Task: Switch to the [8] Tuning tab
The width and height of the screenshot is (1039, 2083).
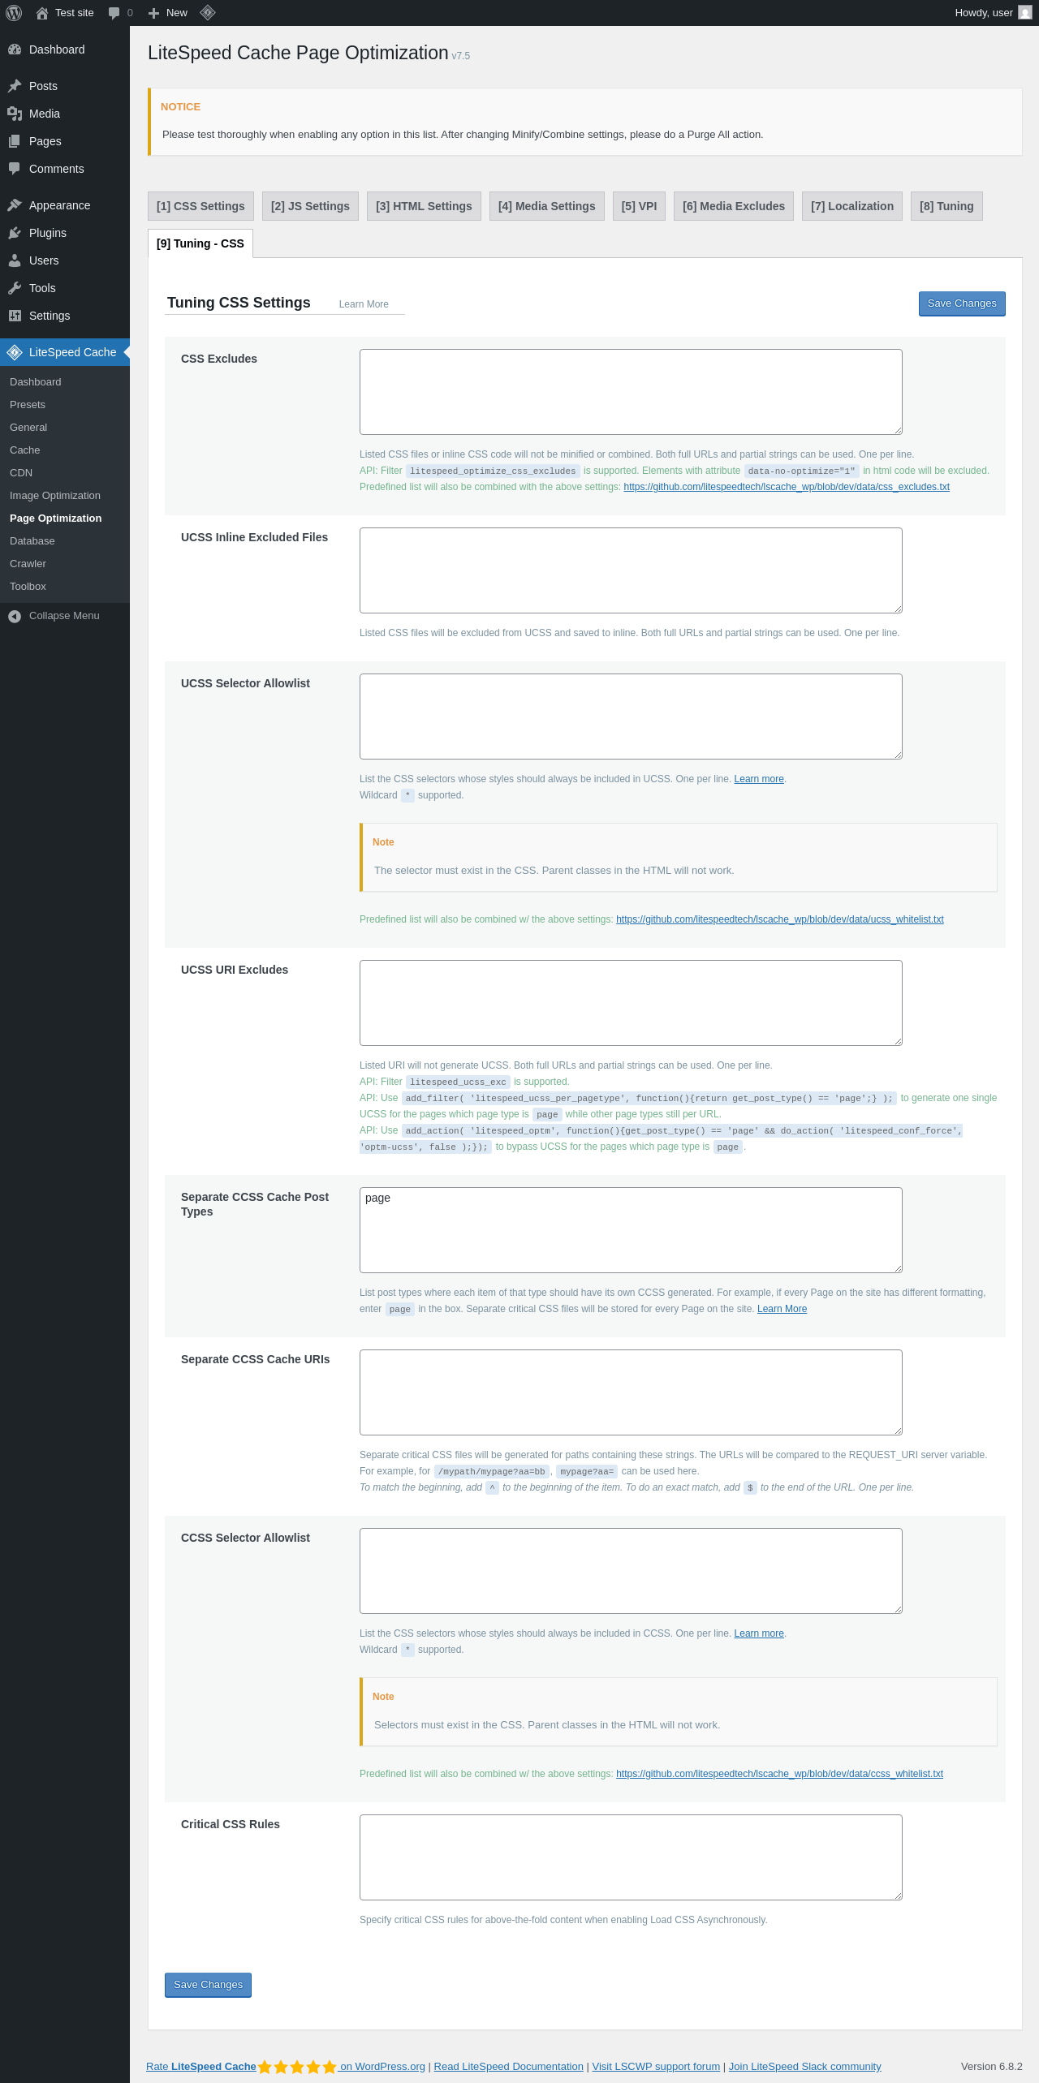Action: tap(946, 206)
